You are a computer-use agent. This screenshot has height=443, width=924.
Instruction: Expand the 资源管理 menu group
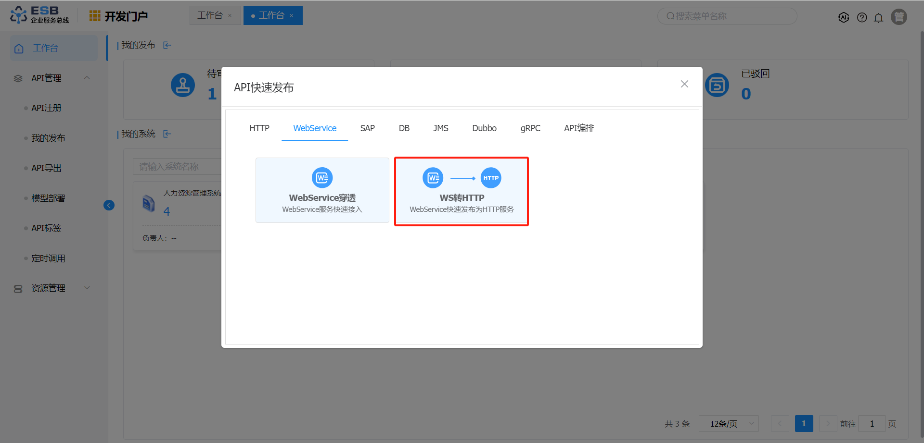click(x=87, y=288)
